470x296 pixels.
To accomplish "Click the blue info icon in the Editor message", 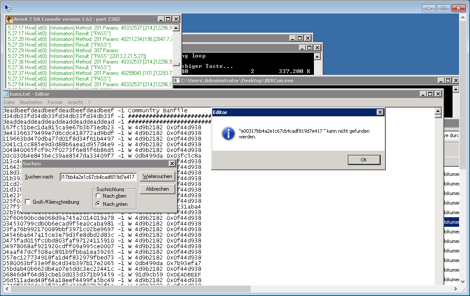I will tap(228, 133).
